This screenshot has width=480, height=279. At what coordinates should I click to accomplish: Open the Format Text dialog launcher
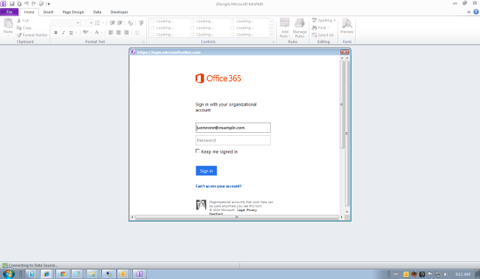(143, 42)
